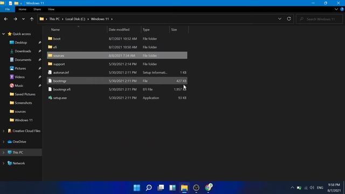Image resolution: width=345 pixels, height=194 pixels.
Task: Switch to the Share ribbon tab
Action: (x=37, y=9)
